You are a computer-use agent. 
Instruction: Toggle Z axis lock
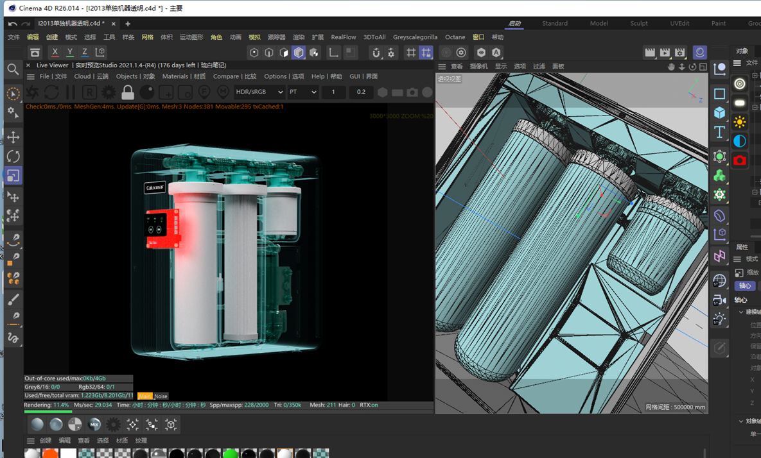click(x=84, y=52)
